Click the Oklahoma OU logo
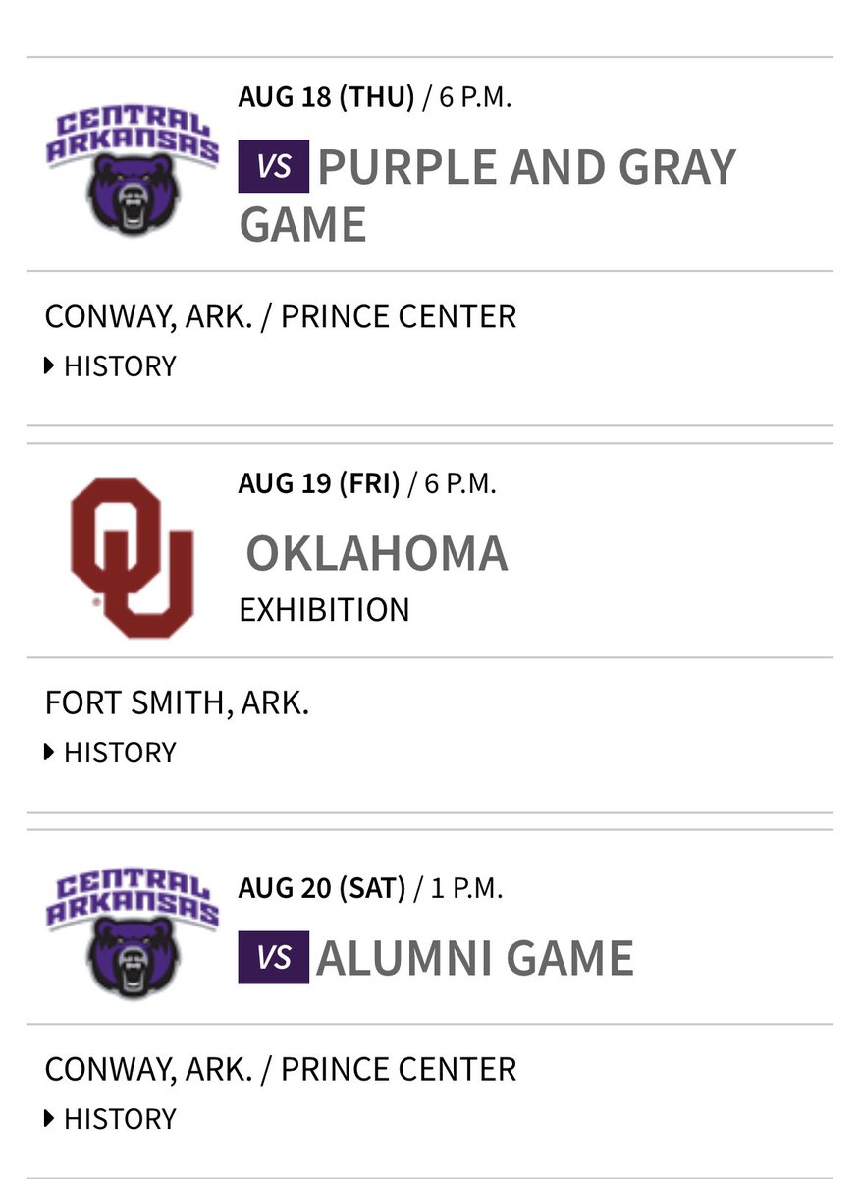 click(132, 557)
